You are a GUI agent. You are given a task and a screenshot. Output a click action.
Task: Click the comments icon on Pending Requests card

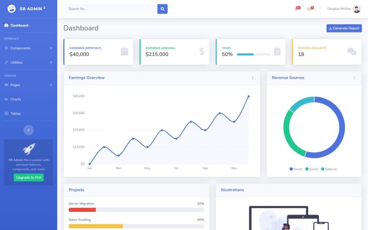[x=352, y=51]
